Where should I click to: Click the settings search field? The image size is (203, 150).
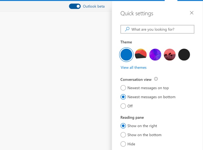click(157, 29)
